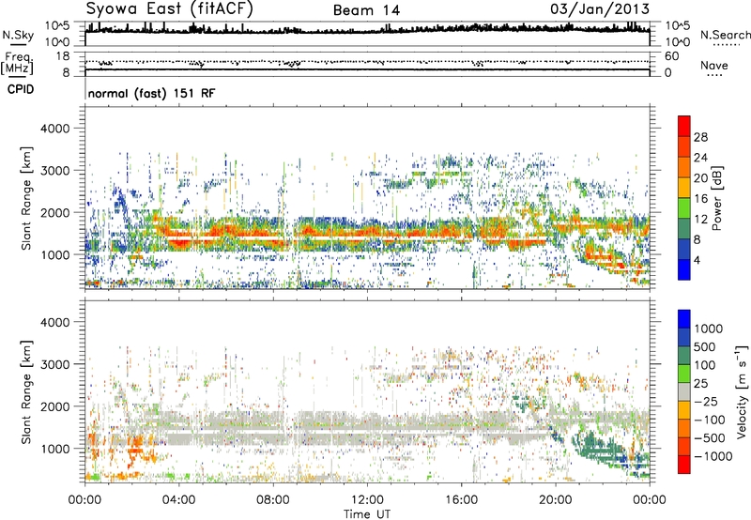Click the date '03/Jan/2013'

[x=600, y=9]
